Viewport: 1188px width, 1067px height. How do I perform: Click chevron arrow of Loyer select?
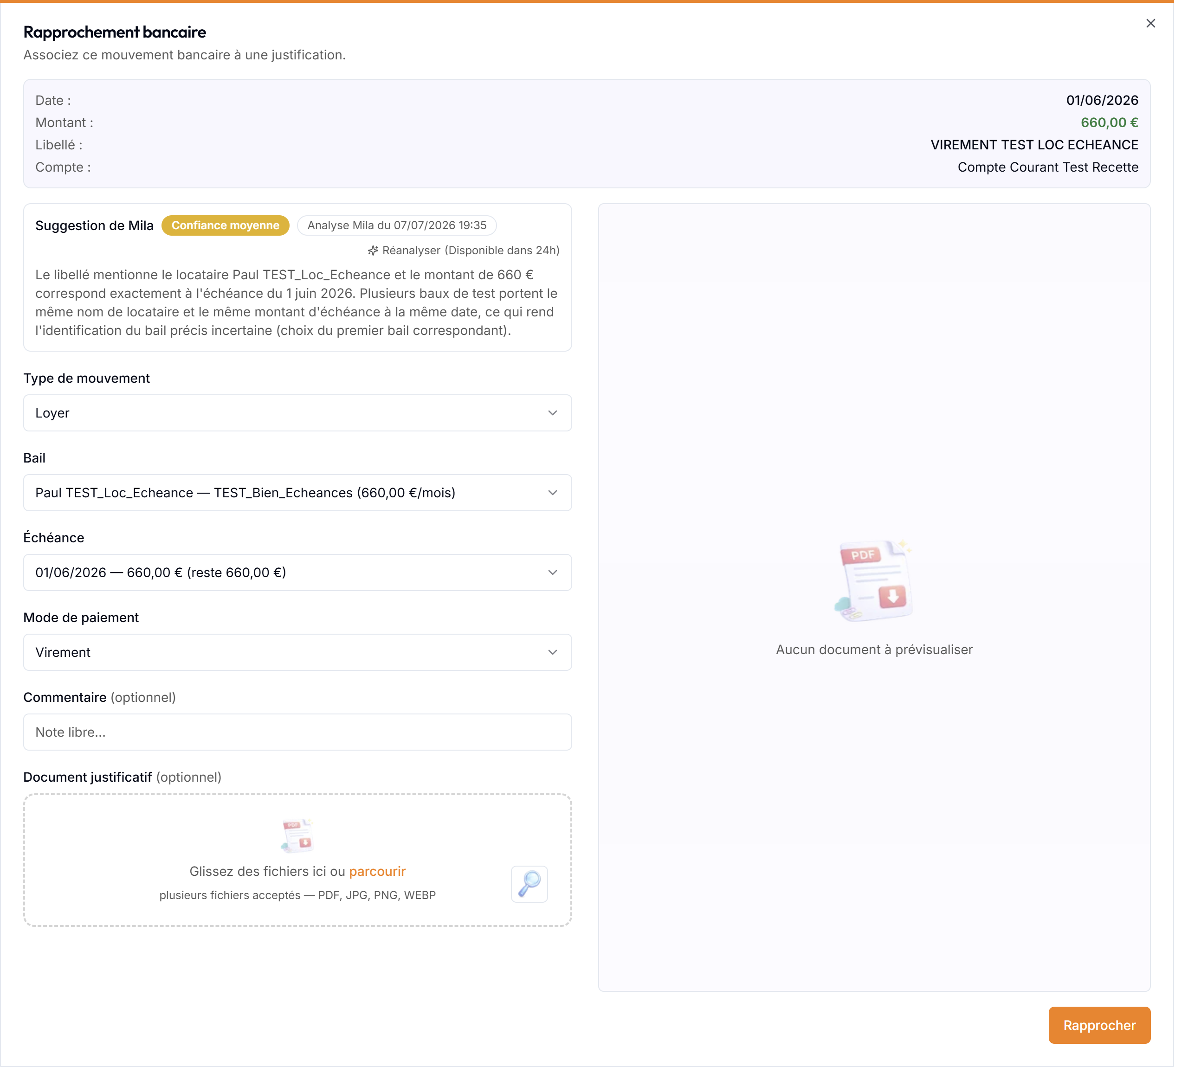tap(552, 413)
